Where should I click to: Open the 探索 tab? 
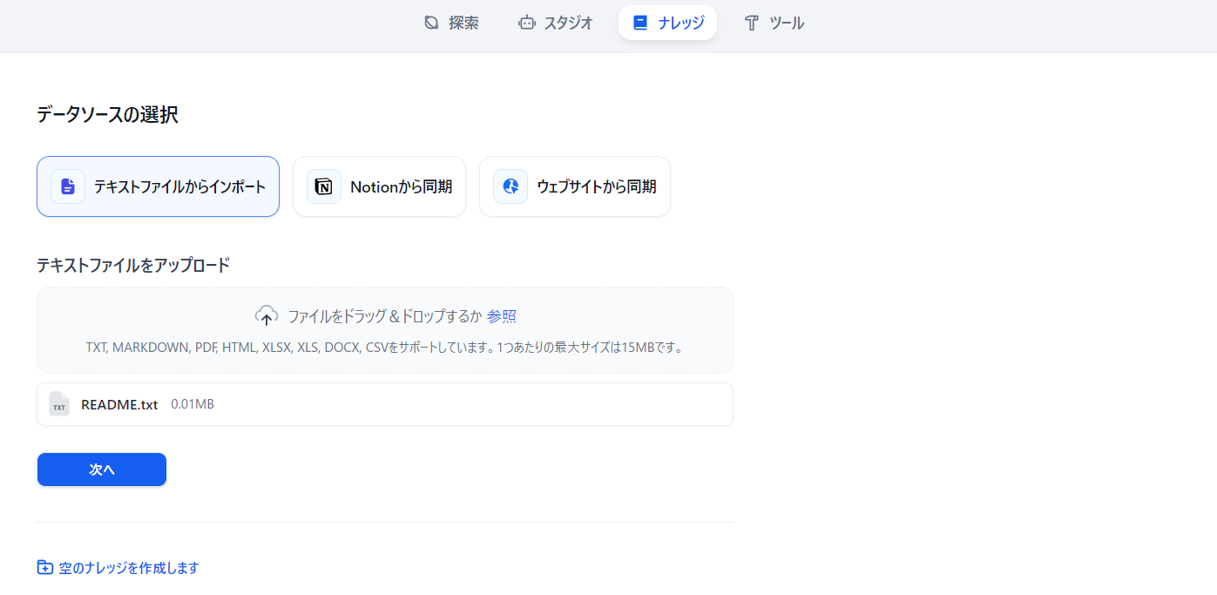(x=451, y=23)
